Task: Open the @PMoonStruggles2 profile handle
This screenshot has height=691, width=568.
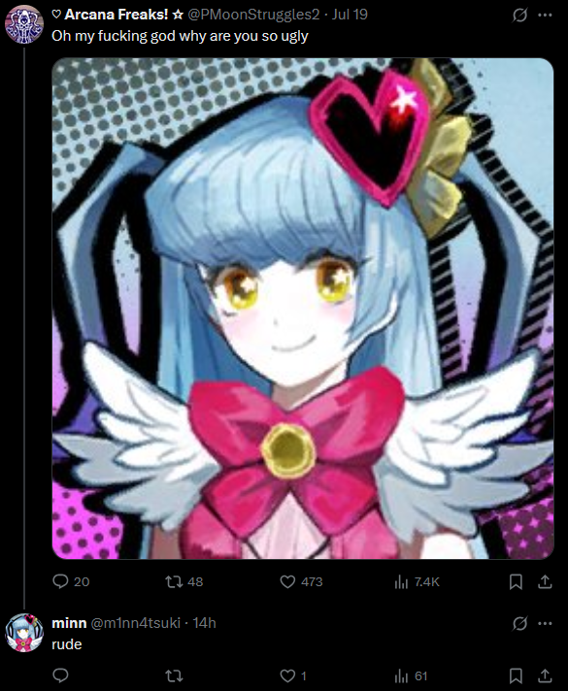Action: click(x=253, y=15)
